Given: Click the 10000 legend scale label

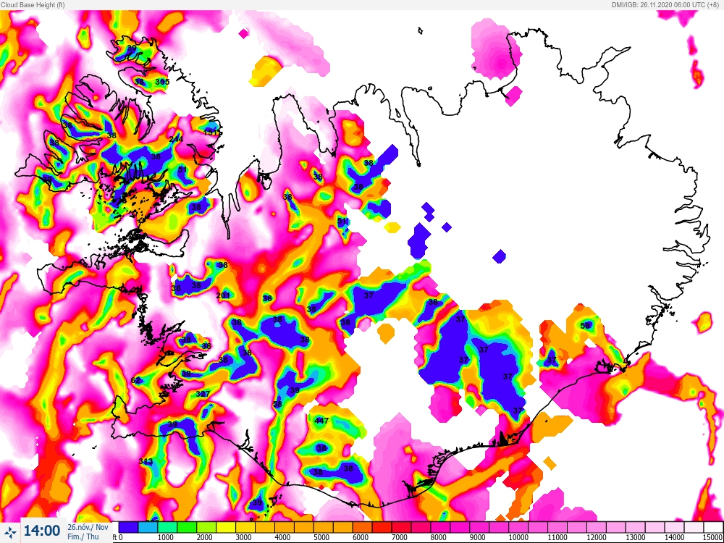Looking at the screenshot, I should [518, 537].
